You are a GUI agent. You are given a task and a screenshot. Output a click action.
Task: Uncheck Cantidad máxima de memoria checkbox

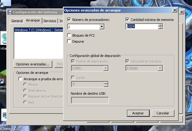pyautogui.click(x=127, y=19)
